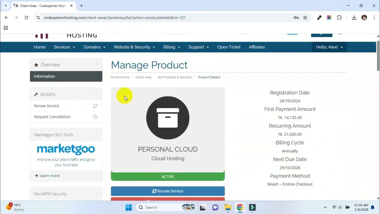Open Chrome profile avatar
This screenshot has width=380, height=214.
(x=364, y=18)
